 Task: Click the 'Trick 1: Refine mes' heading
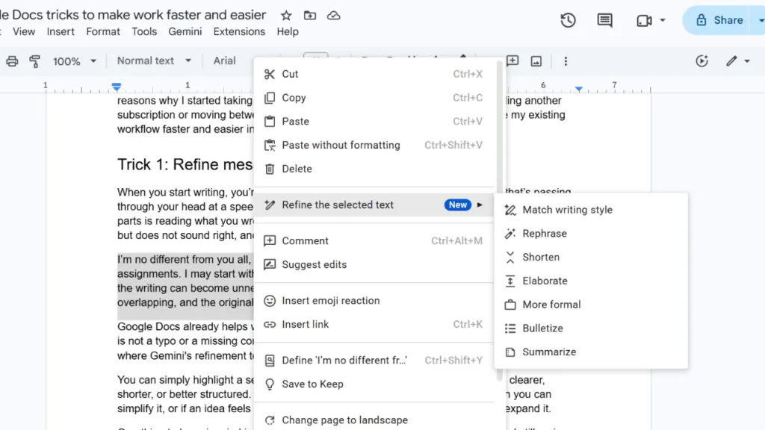[x=185, y=164]
